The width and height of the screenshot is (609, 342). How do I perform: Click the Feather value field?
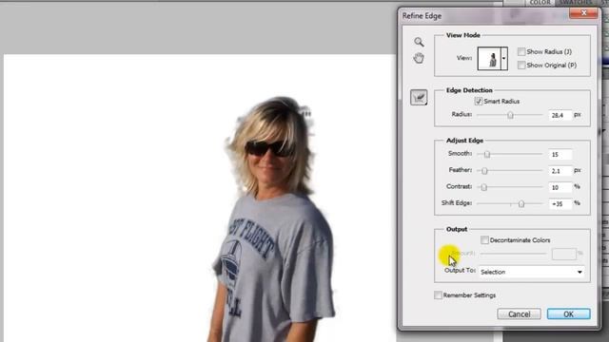pos(560,171)
